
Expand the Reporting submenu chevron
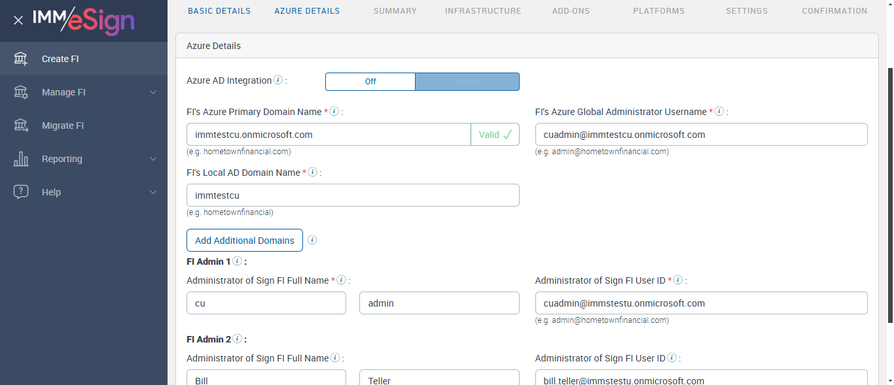pyautogui.click(x=153, y=159)
